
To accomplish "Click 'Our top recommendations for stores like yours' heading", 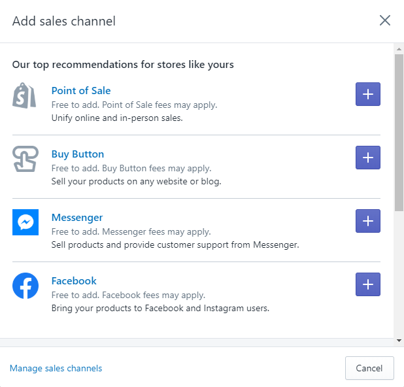I will pos(123,65).
